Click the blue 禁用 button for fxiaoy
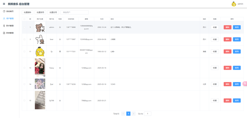Viewport: 247px width, 118px height. [x=237, y=68]
